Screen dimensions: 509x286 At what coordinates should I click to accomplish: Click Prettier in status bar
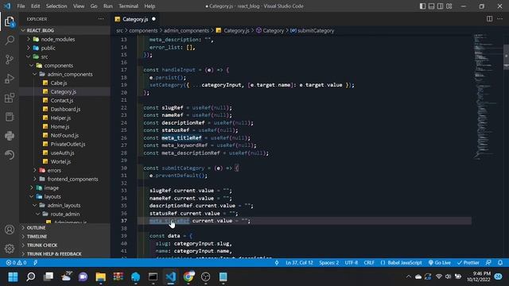pos(468,263)
